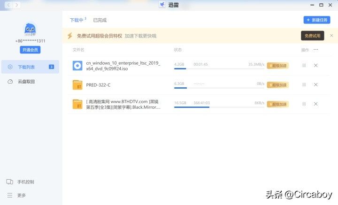This screenshot has height=205, width=338.
Task: Minimize the Xunlei window
Action: click(x=312, y=5)
